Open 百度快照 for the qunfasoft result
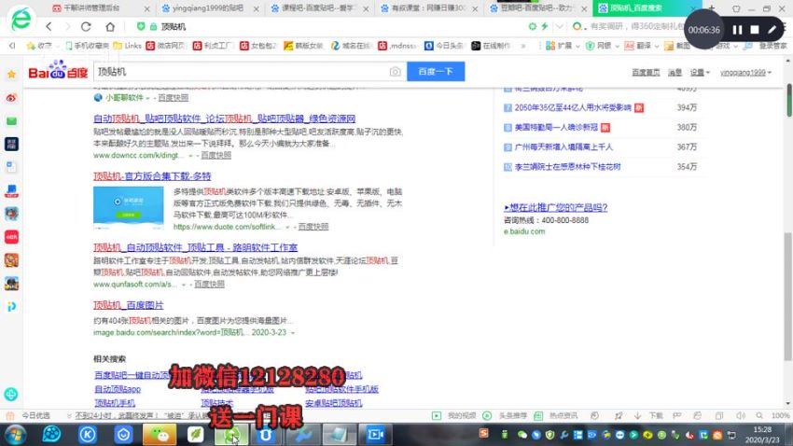The image size is (793, 446). point(209,285)
